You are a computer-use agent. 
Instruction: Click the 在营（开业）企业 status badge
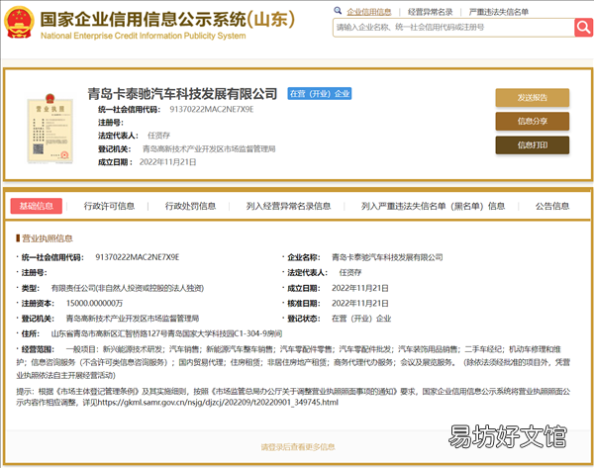point(320,94)
